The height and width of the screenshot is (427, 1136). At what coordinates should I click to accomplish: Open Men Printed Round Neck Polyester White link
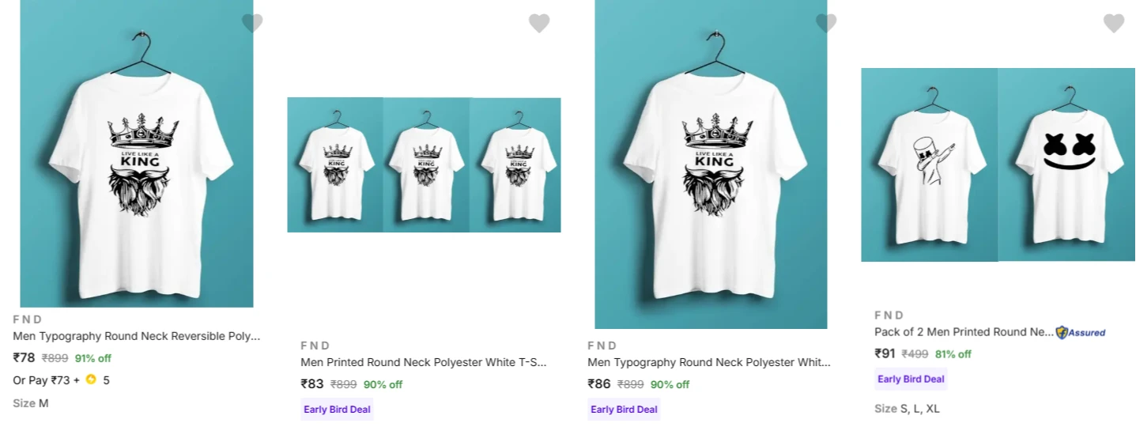click(x=424, y=362)
